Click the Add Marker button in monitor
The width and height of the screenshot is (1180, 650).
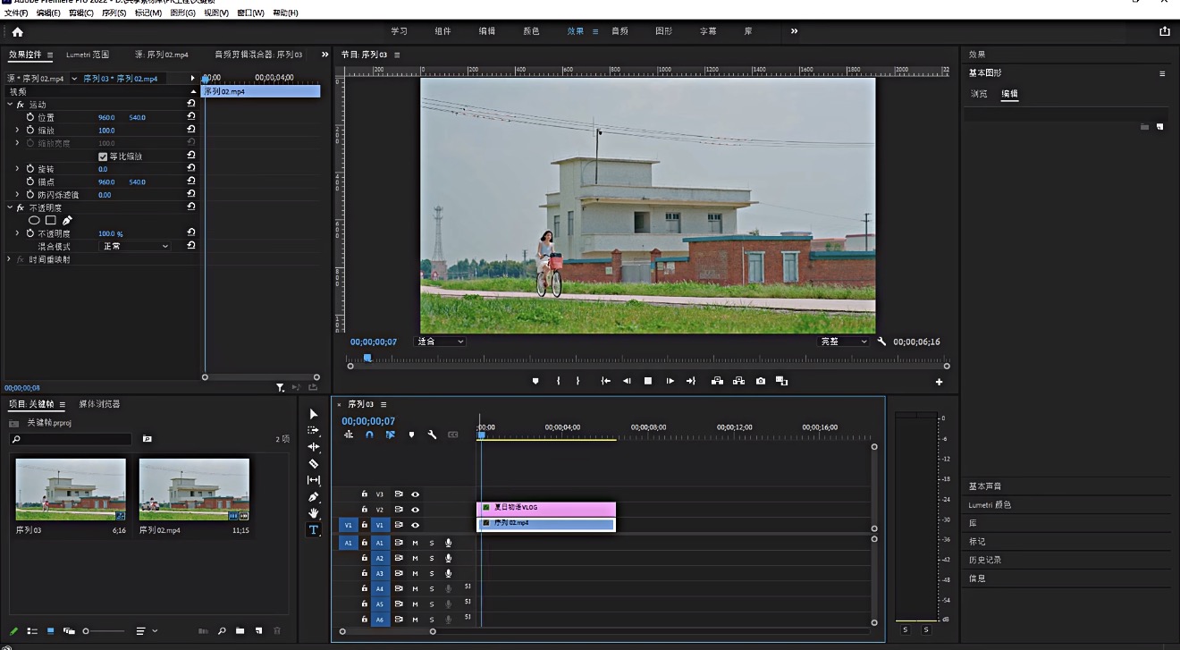[535, 381]
